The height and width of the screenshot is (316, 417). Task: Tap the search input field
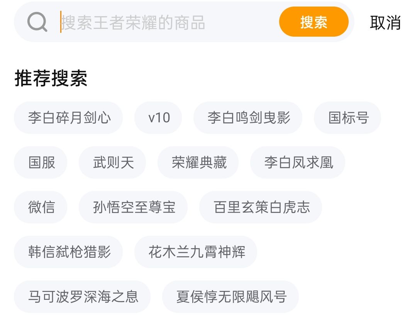[166, 22]
